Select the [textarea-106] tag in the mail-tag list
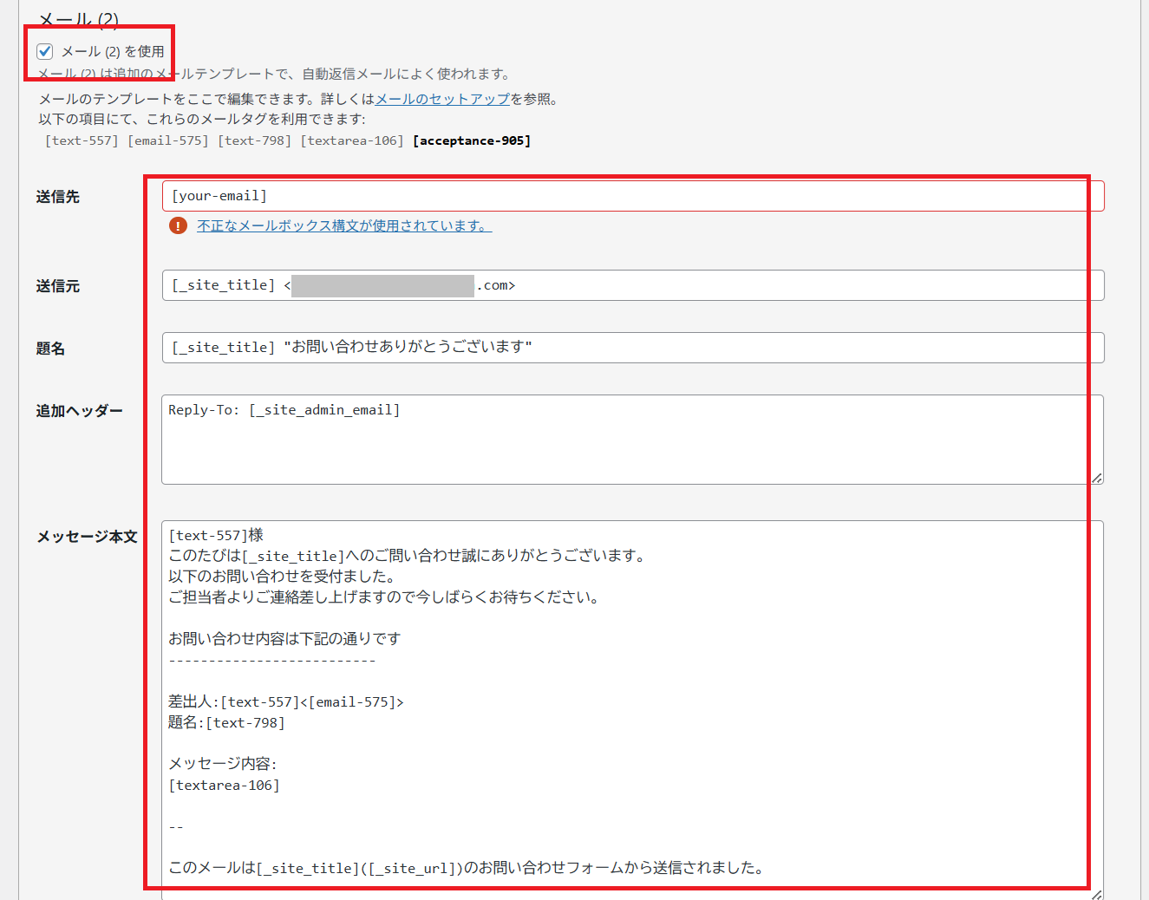1149x900 pixels. pos(352,140)
